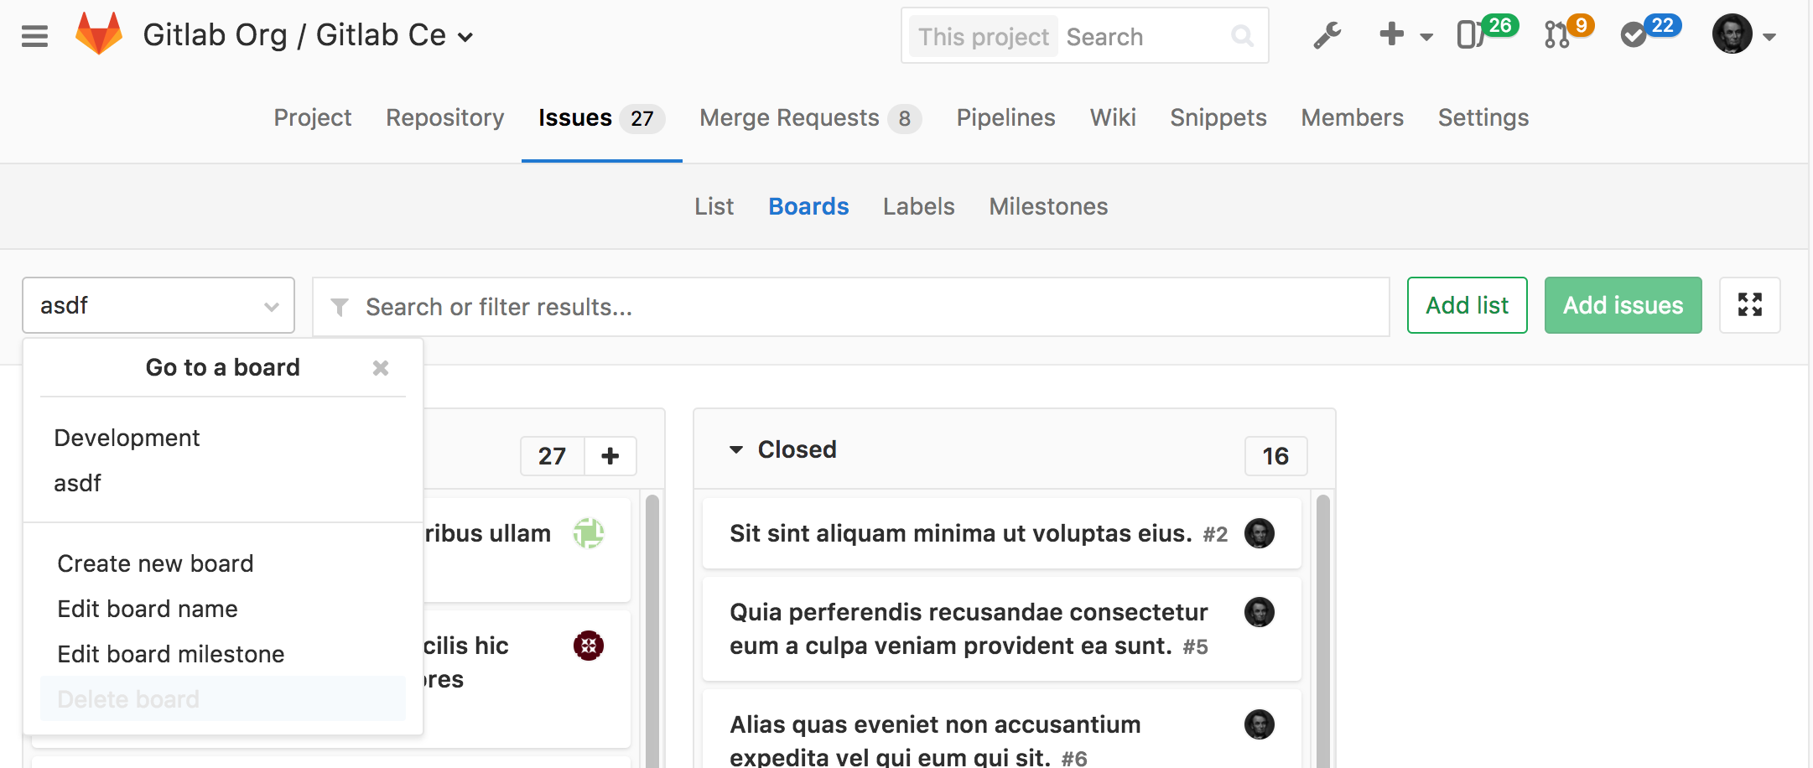Go to the Project tab
Image resolution: width=1813 pixels, height=768 pixels.
[312, 117]
